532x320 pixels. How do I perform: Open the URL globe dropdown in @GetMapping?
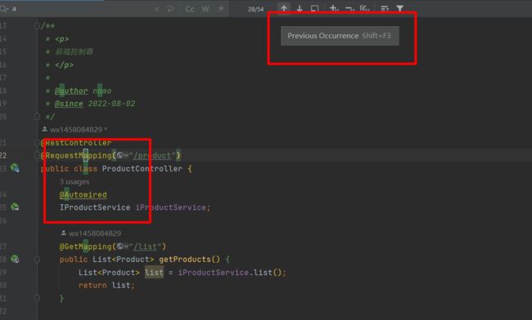[123, 247]
